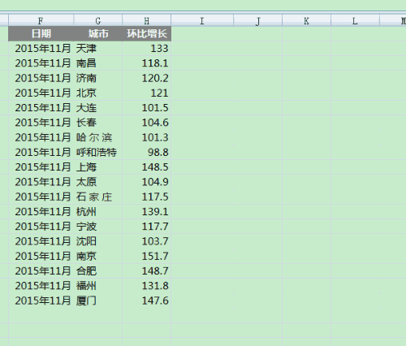Screen dimensions: 406x346
Task: Select the city cell 北京
Action: (97, 93)
